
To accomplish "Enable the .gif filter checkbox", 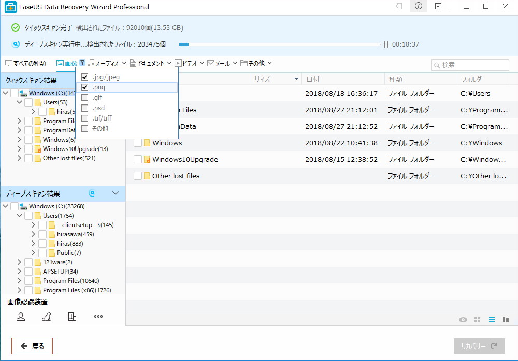I will pyautogui.click(x=84, y=98).
